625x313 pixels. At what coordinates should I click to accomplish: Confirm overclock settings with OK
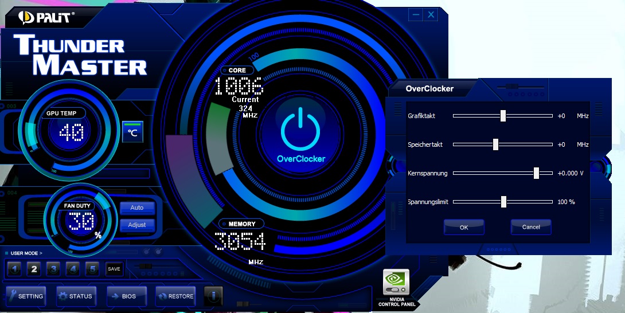coord(464,227)
